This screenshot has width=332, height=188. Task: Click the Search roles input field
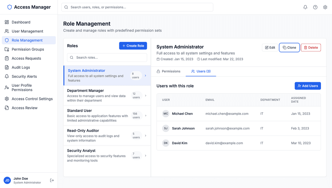(107, 58)
